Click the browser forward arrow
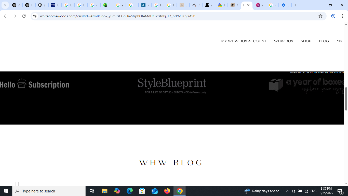This screenshot has height=196, width=348. (x=15, y=16)
